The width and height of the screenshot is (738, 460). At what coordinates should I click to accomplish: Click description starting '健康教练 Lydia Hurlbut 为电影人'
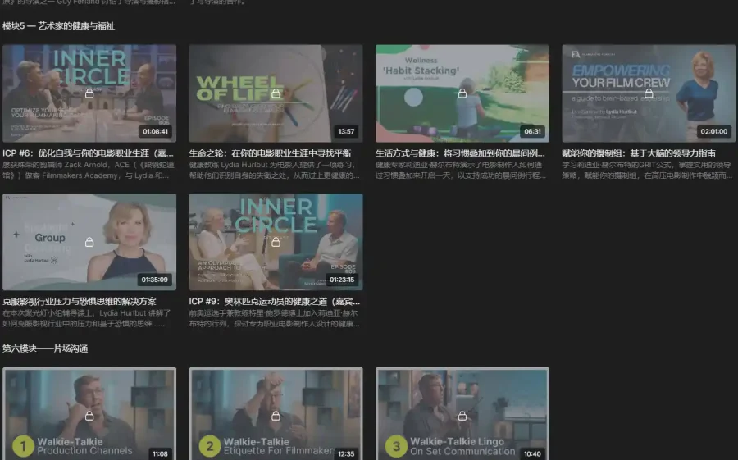pos(275,170)
